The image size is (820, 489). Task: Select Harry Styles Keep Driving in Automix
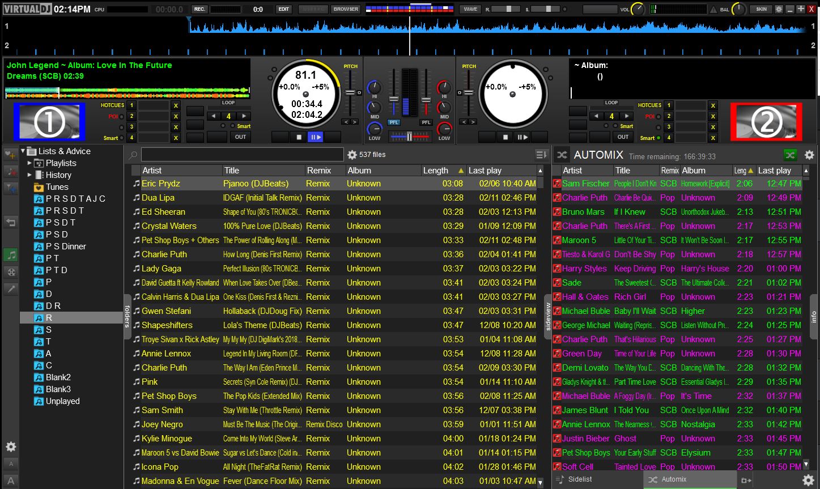click(677, 269)
